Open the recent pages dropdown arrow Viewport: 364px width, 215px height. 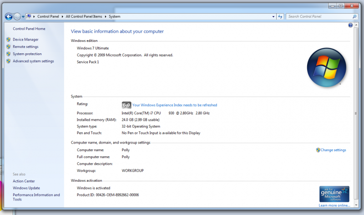click(23, 17)
